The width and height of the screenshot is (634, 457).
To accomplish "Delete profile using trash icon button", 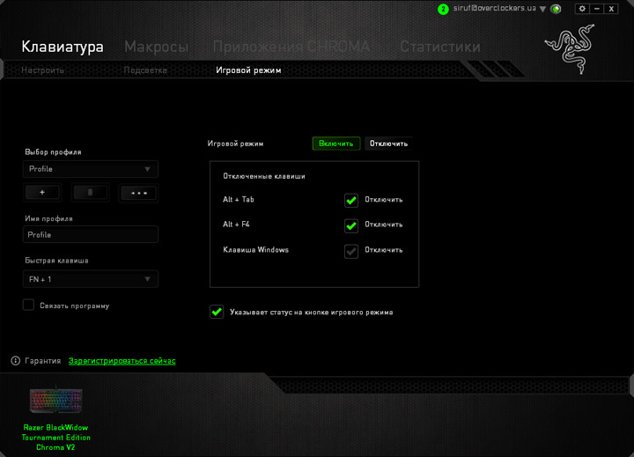I will coord(90,193).
